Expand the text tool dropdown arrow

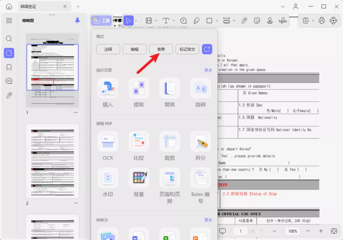[173, 20]
